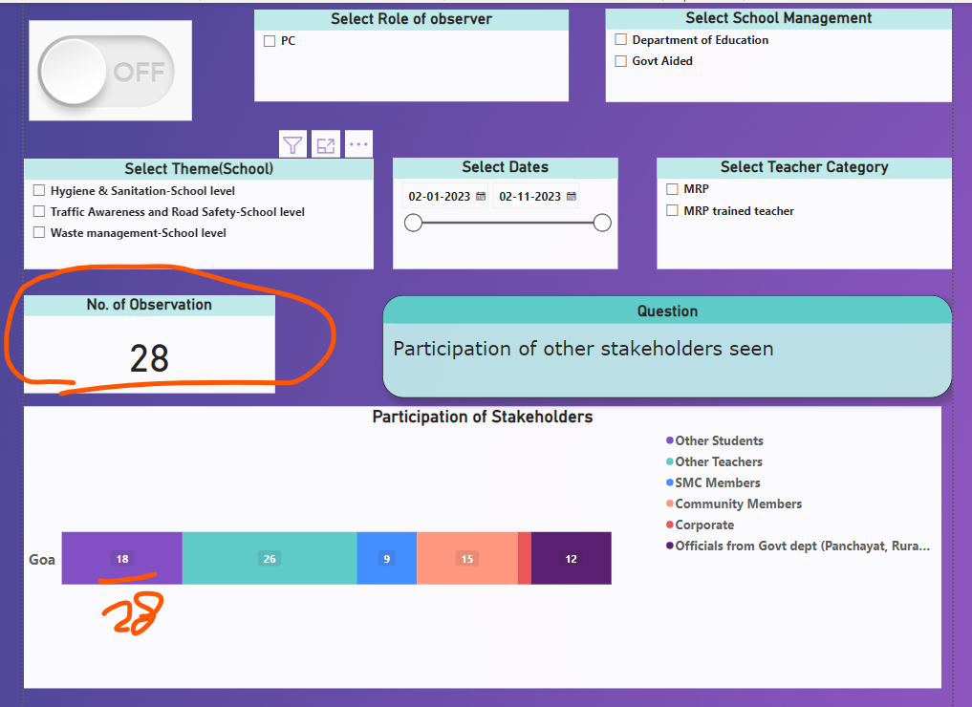Click the Question card header
972x707 pixels.
[667, 311]
